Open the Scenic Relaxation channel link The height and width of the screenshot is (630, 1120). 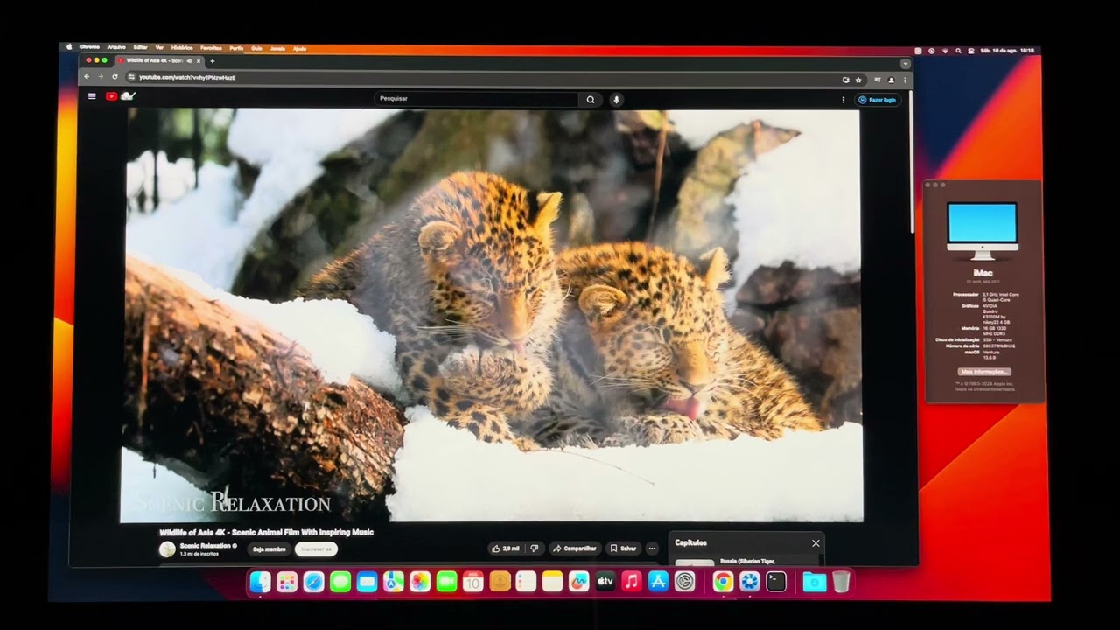coord(205,545)
